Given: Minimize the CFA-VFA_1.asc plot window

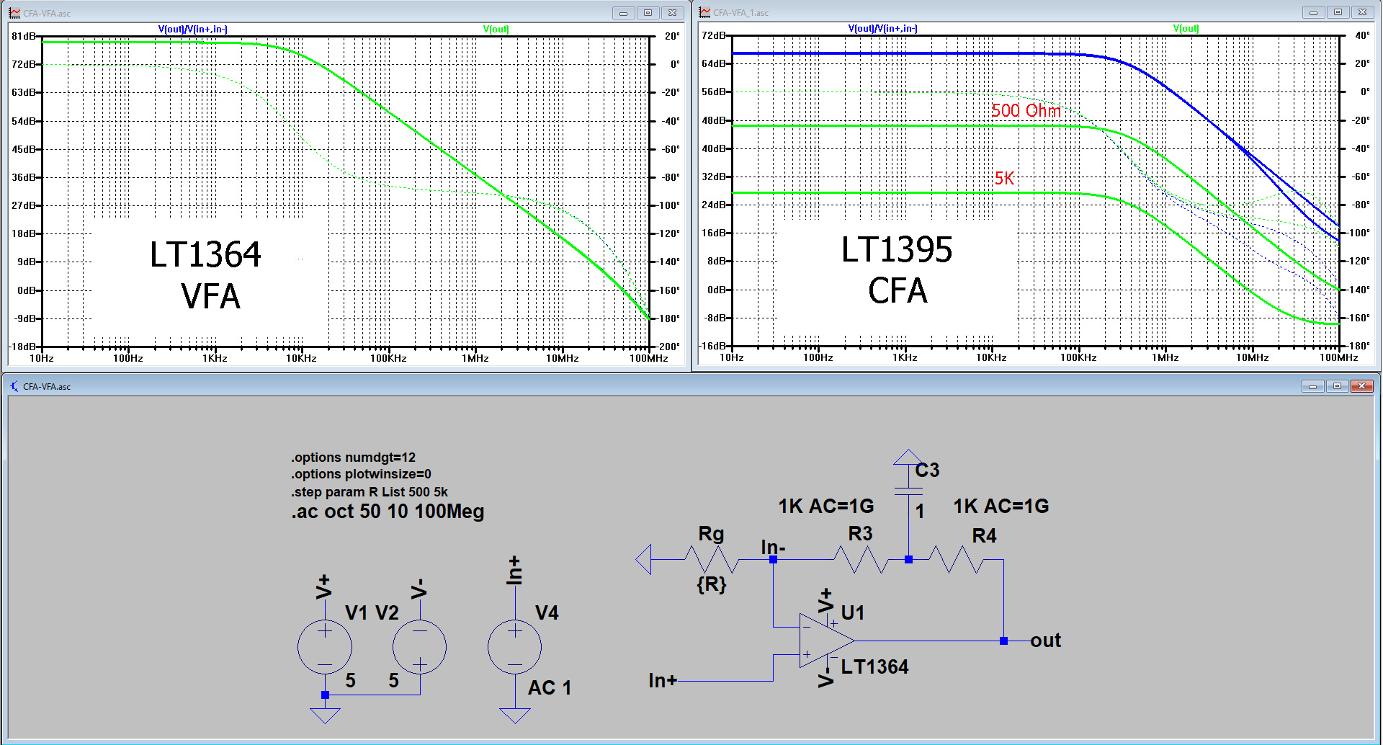Looking at the screenshot, I should pyautogui.click(x=1313, y=12).
